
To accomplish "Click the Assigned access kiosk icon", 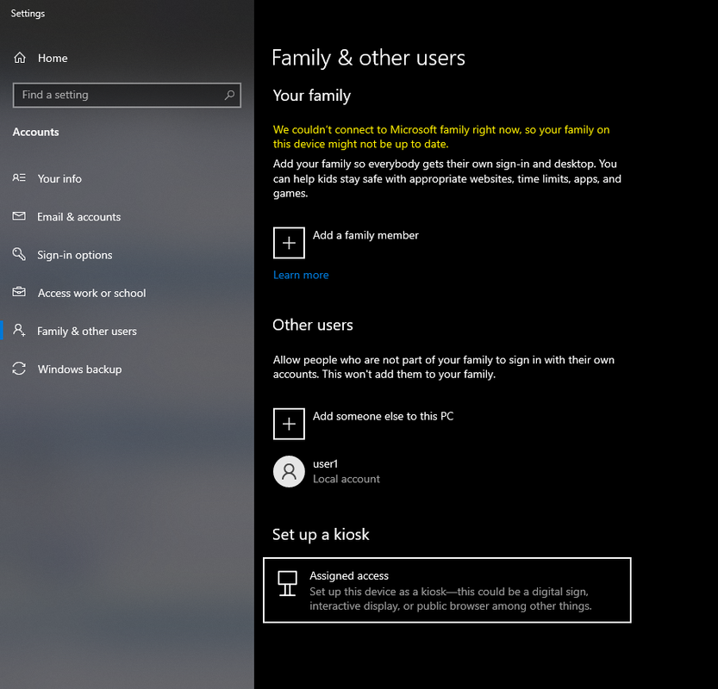I will (288, 583).
